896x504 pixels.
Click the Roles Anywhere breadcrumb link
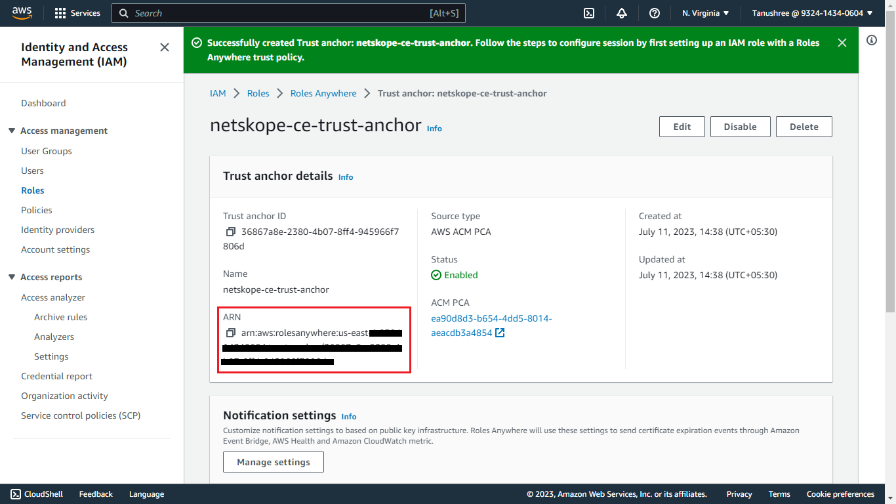click(323, 93)
